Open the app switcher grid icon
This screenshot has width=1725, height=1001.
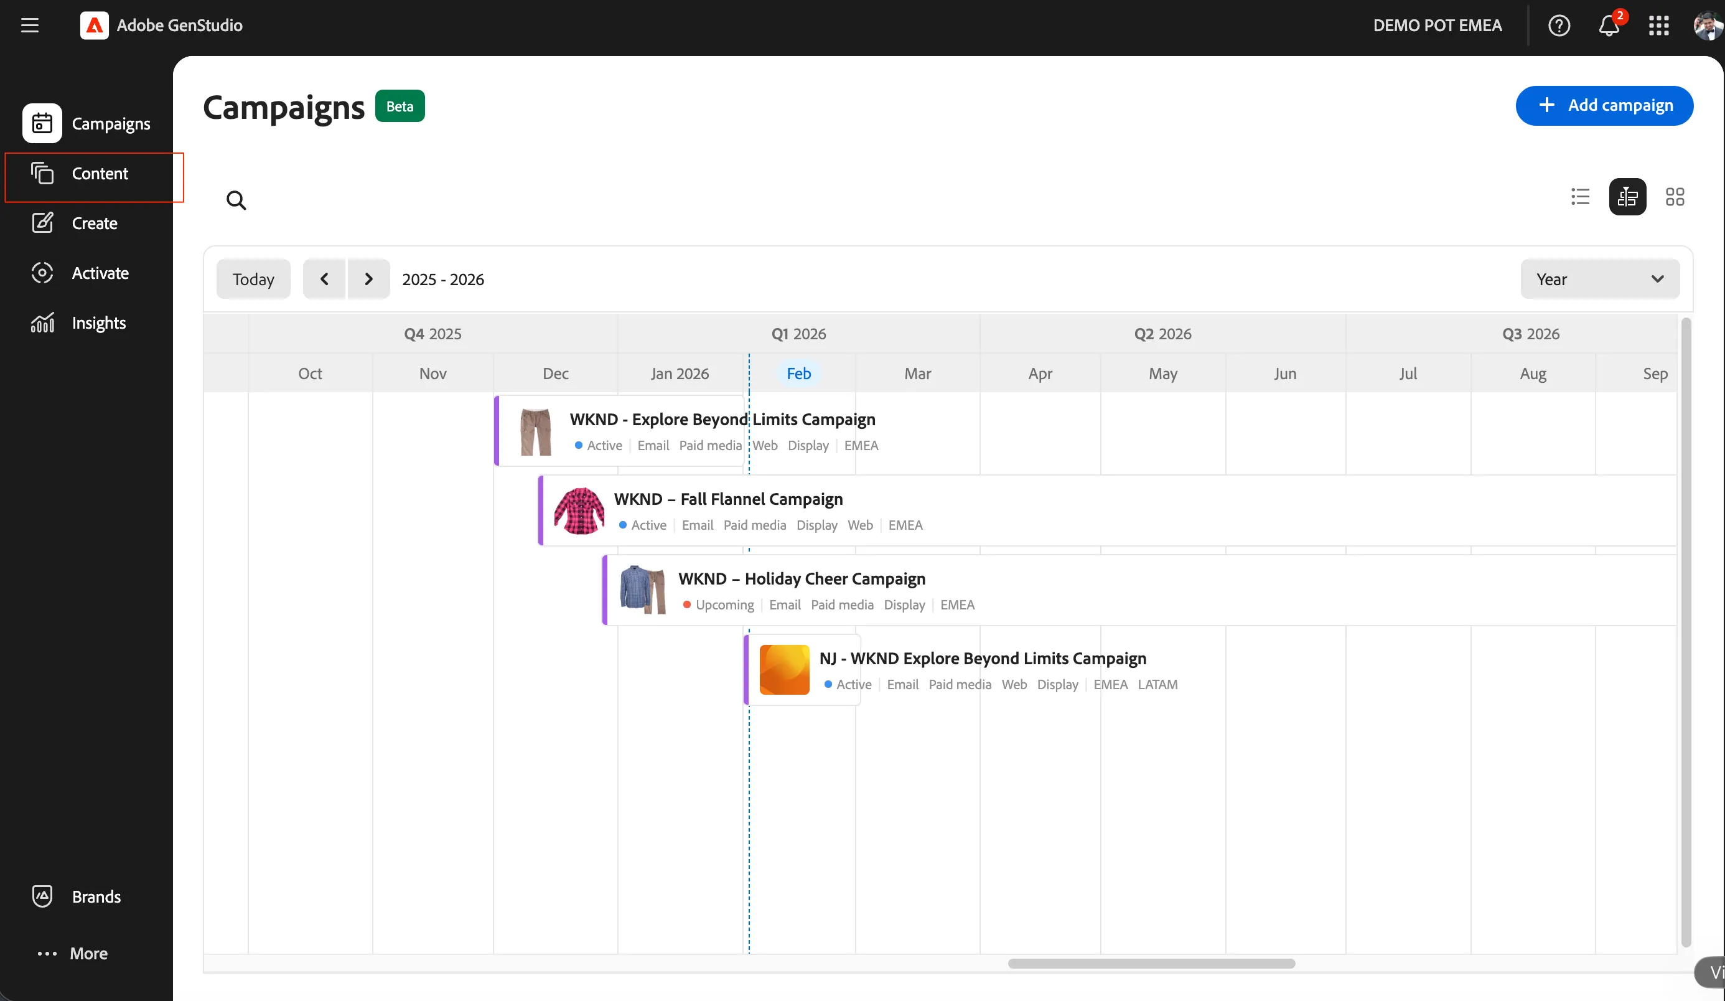[x=1658, y=26]
